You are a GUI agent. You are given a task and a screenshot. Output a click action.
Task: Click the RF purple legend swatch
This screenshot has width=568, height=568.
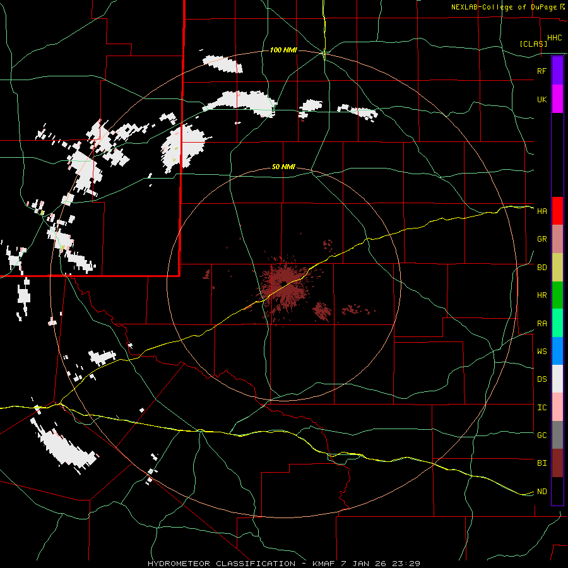click(x=557, y=71)
